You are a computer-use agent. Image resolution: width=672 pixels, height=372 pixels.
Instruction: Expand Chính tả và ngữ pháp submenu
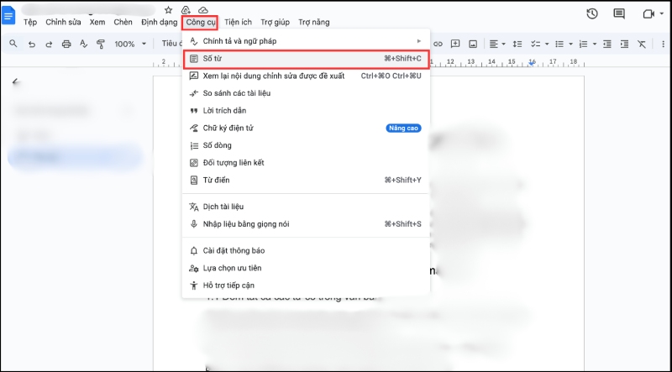(306, 41)
